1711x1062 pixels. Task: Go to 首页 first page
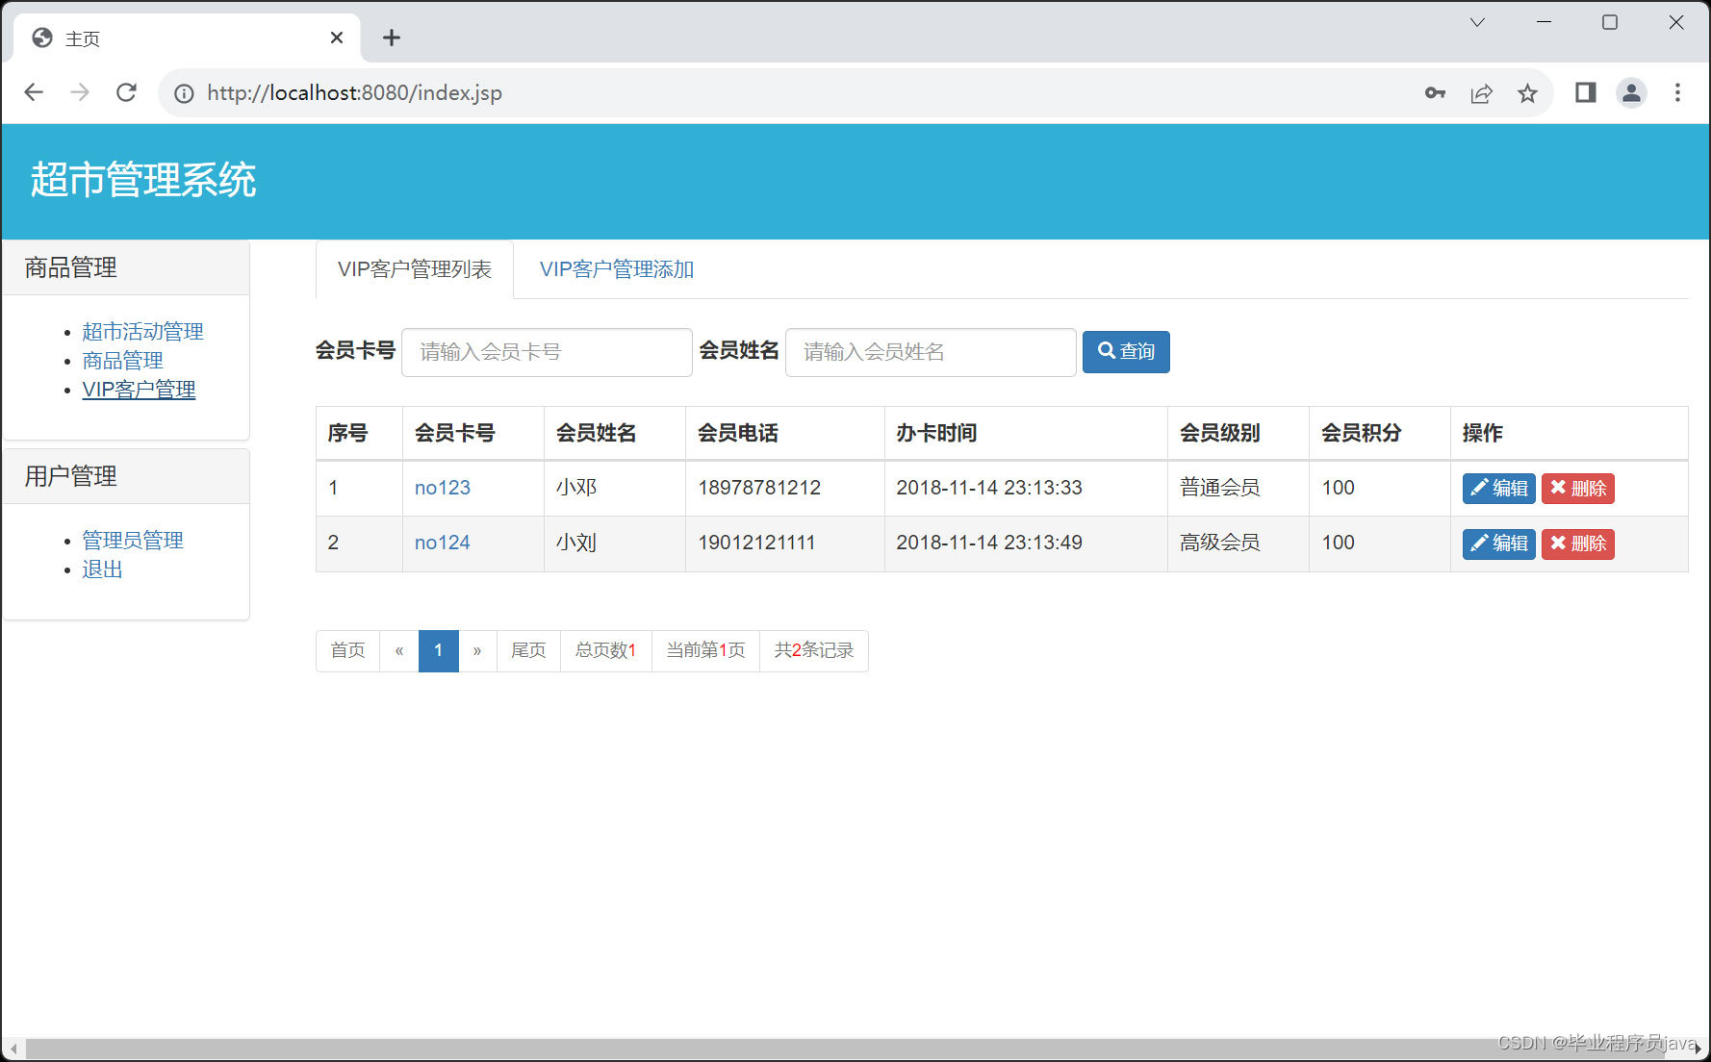pyautogui.click(x=347, y=651)
